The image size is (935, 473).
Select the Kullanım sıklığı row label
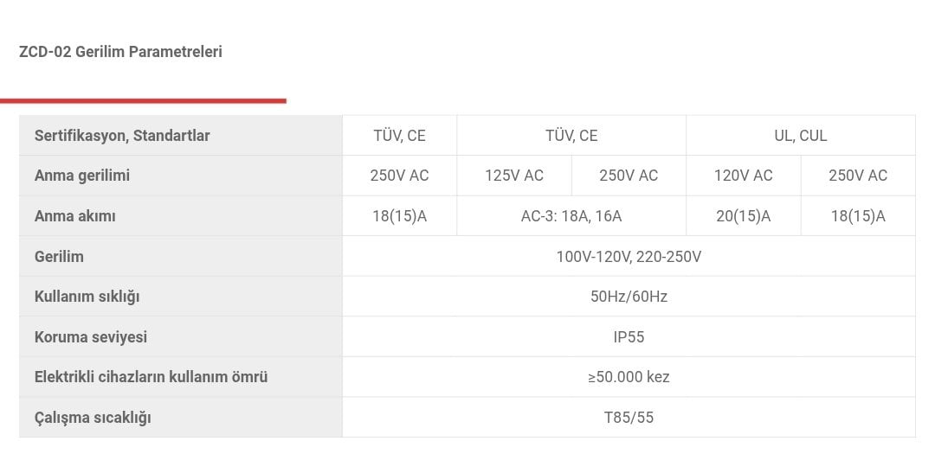click(x=87, y=297)
